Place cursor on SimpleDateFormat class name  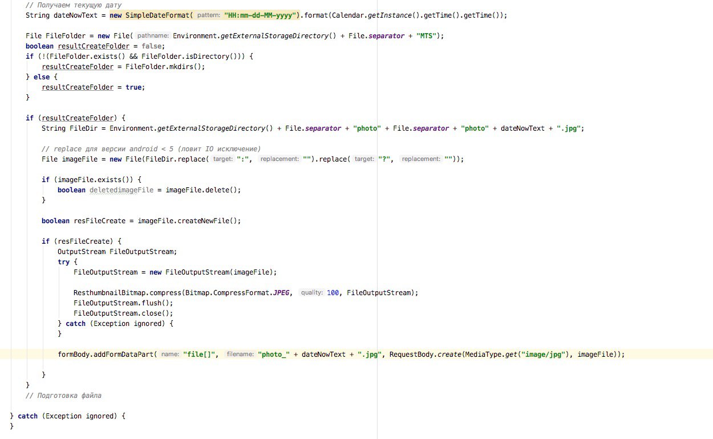pyautogui.click(x=159, y=15)
